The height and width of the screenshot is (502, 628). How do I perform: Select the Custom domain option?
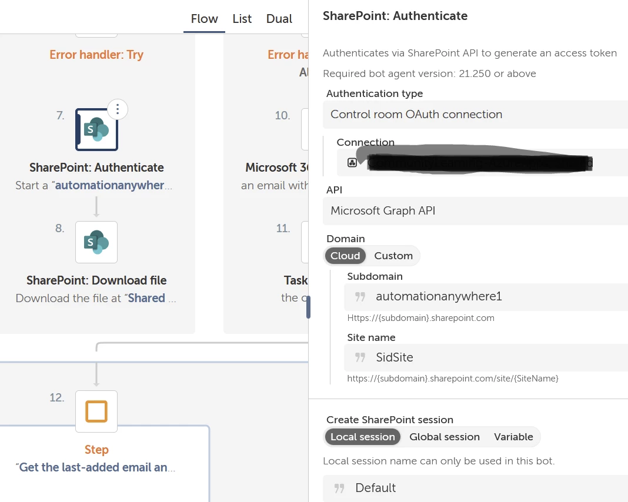[393, 256]
